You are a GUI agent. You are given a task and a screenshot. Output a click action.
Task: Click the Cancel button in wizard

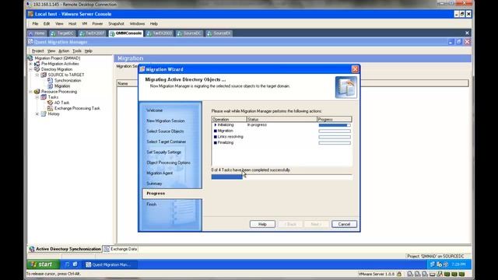[x=344, y=224]
